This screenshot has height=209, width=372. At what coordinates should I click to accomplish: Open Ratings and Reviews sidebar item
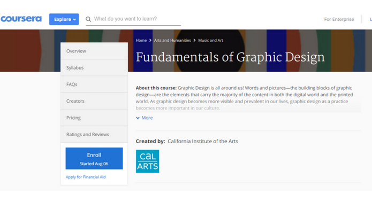[x=94, y=134]
